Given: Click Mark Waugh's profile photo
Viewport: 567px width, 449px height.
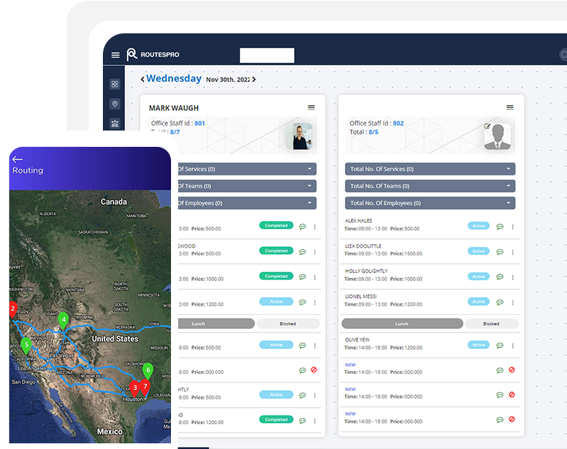Looking at the screenshot, I should tap(300, 136).
